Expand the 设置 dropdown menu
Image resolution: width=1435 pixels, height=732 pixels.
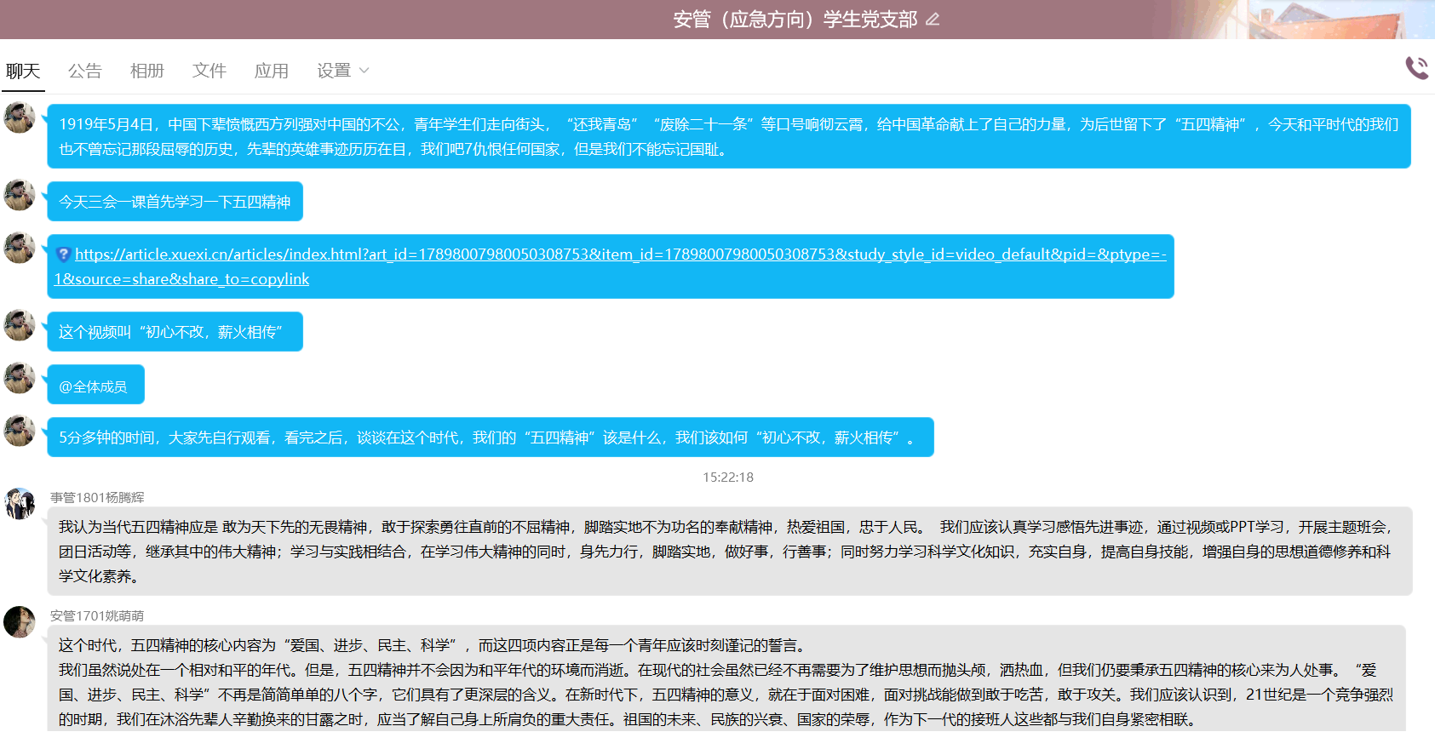[x=334, y=71]
